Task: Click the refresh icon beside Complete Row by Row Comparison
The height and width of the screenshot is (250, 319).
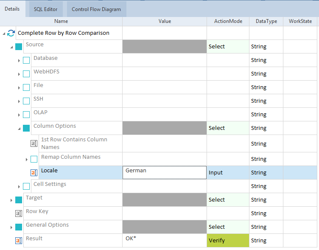Action: [11, 33]
